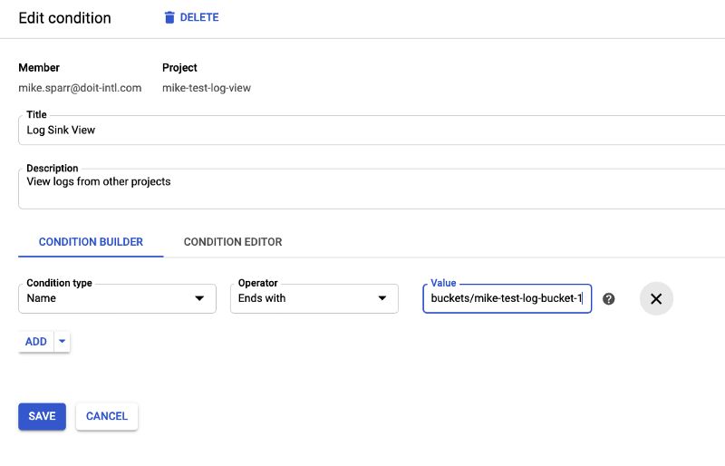Click the Name condition type selection
The height and width of the screenshot is (466, 725).
pos(41,298)
